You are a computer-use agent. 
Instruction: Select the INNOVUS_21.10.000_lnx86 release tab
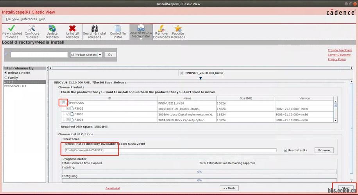(201, 73)
